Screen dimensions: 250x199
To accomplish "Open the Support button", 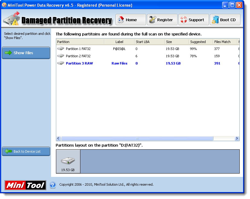I will (x=193, y=20).
